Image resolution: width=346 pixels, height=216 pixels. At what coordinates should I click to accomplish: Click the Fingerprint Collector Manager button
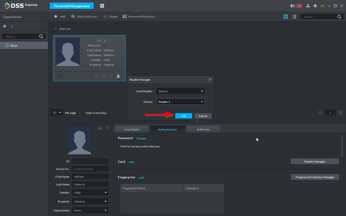314,177
